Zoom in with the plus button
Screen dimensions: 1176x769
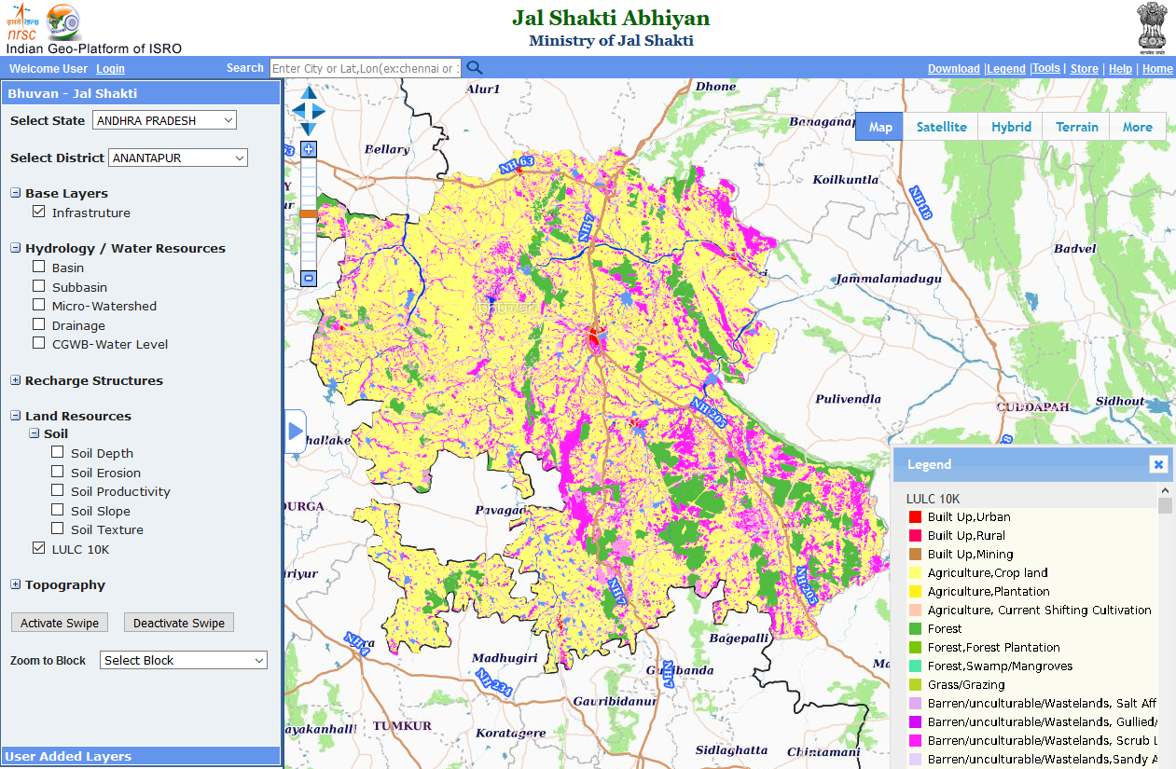coord(310,149)
